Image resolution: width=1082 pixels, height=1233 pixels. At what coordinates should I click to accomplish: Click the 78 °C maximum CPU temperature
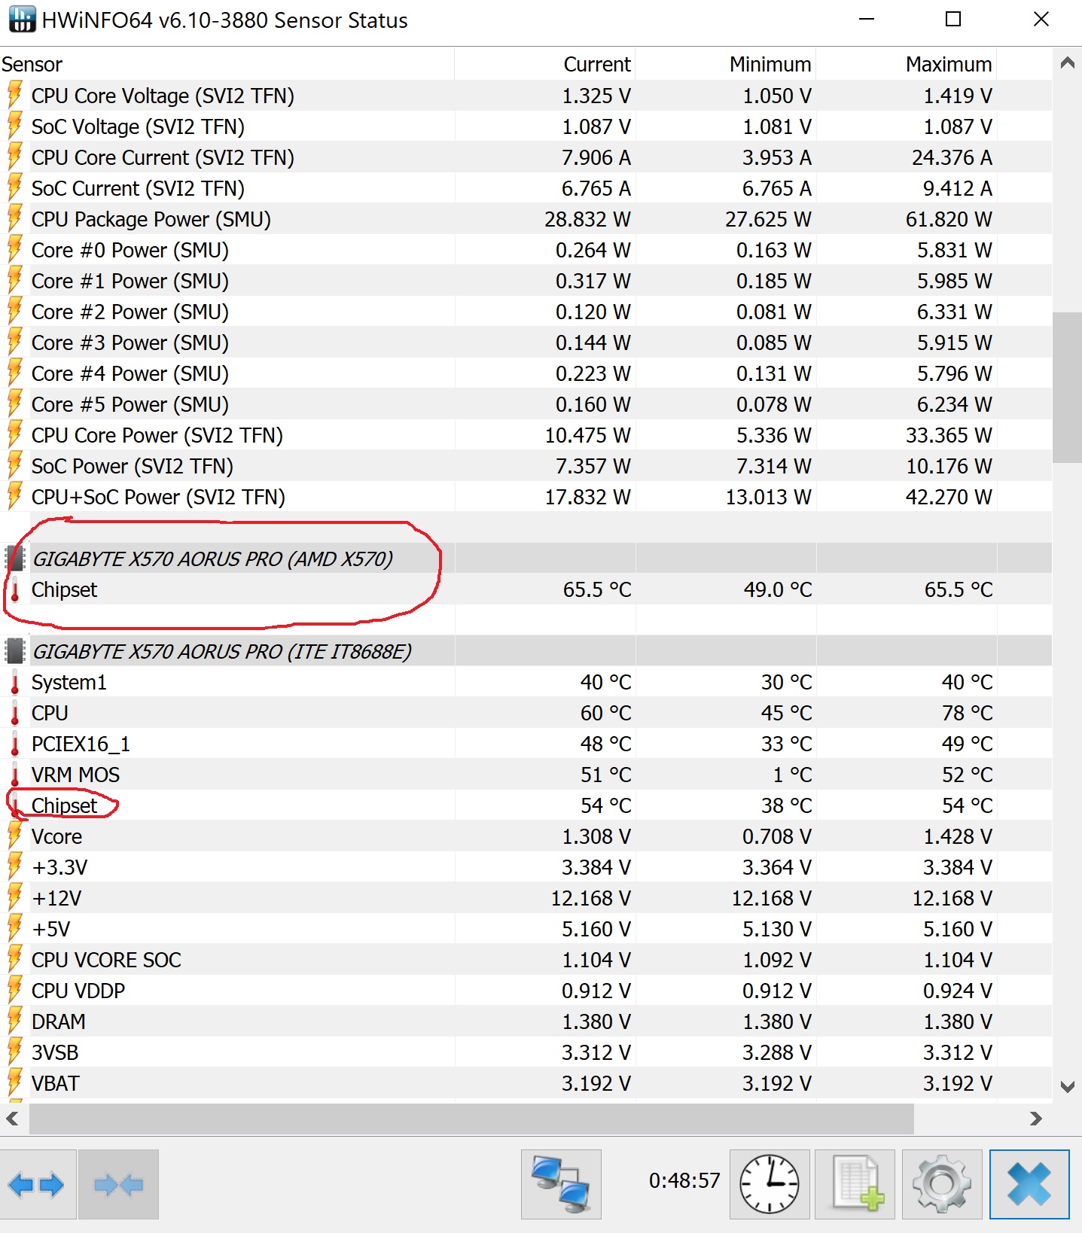pyautogui.click(x=967, y=713)
